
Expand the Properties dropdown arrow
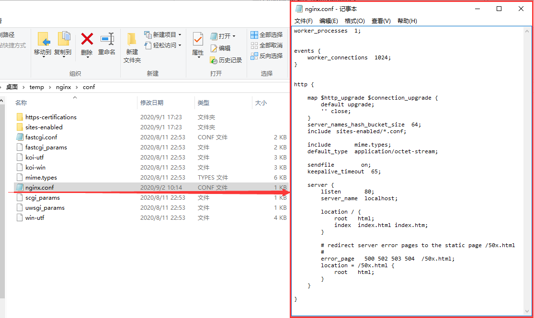(x=198, y=57)
